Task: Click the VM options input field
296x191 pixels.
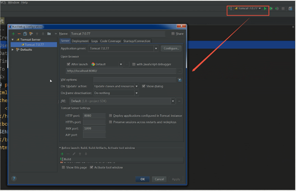Action: click(x=135, y=80)
